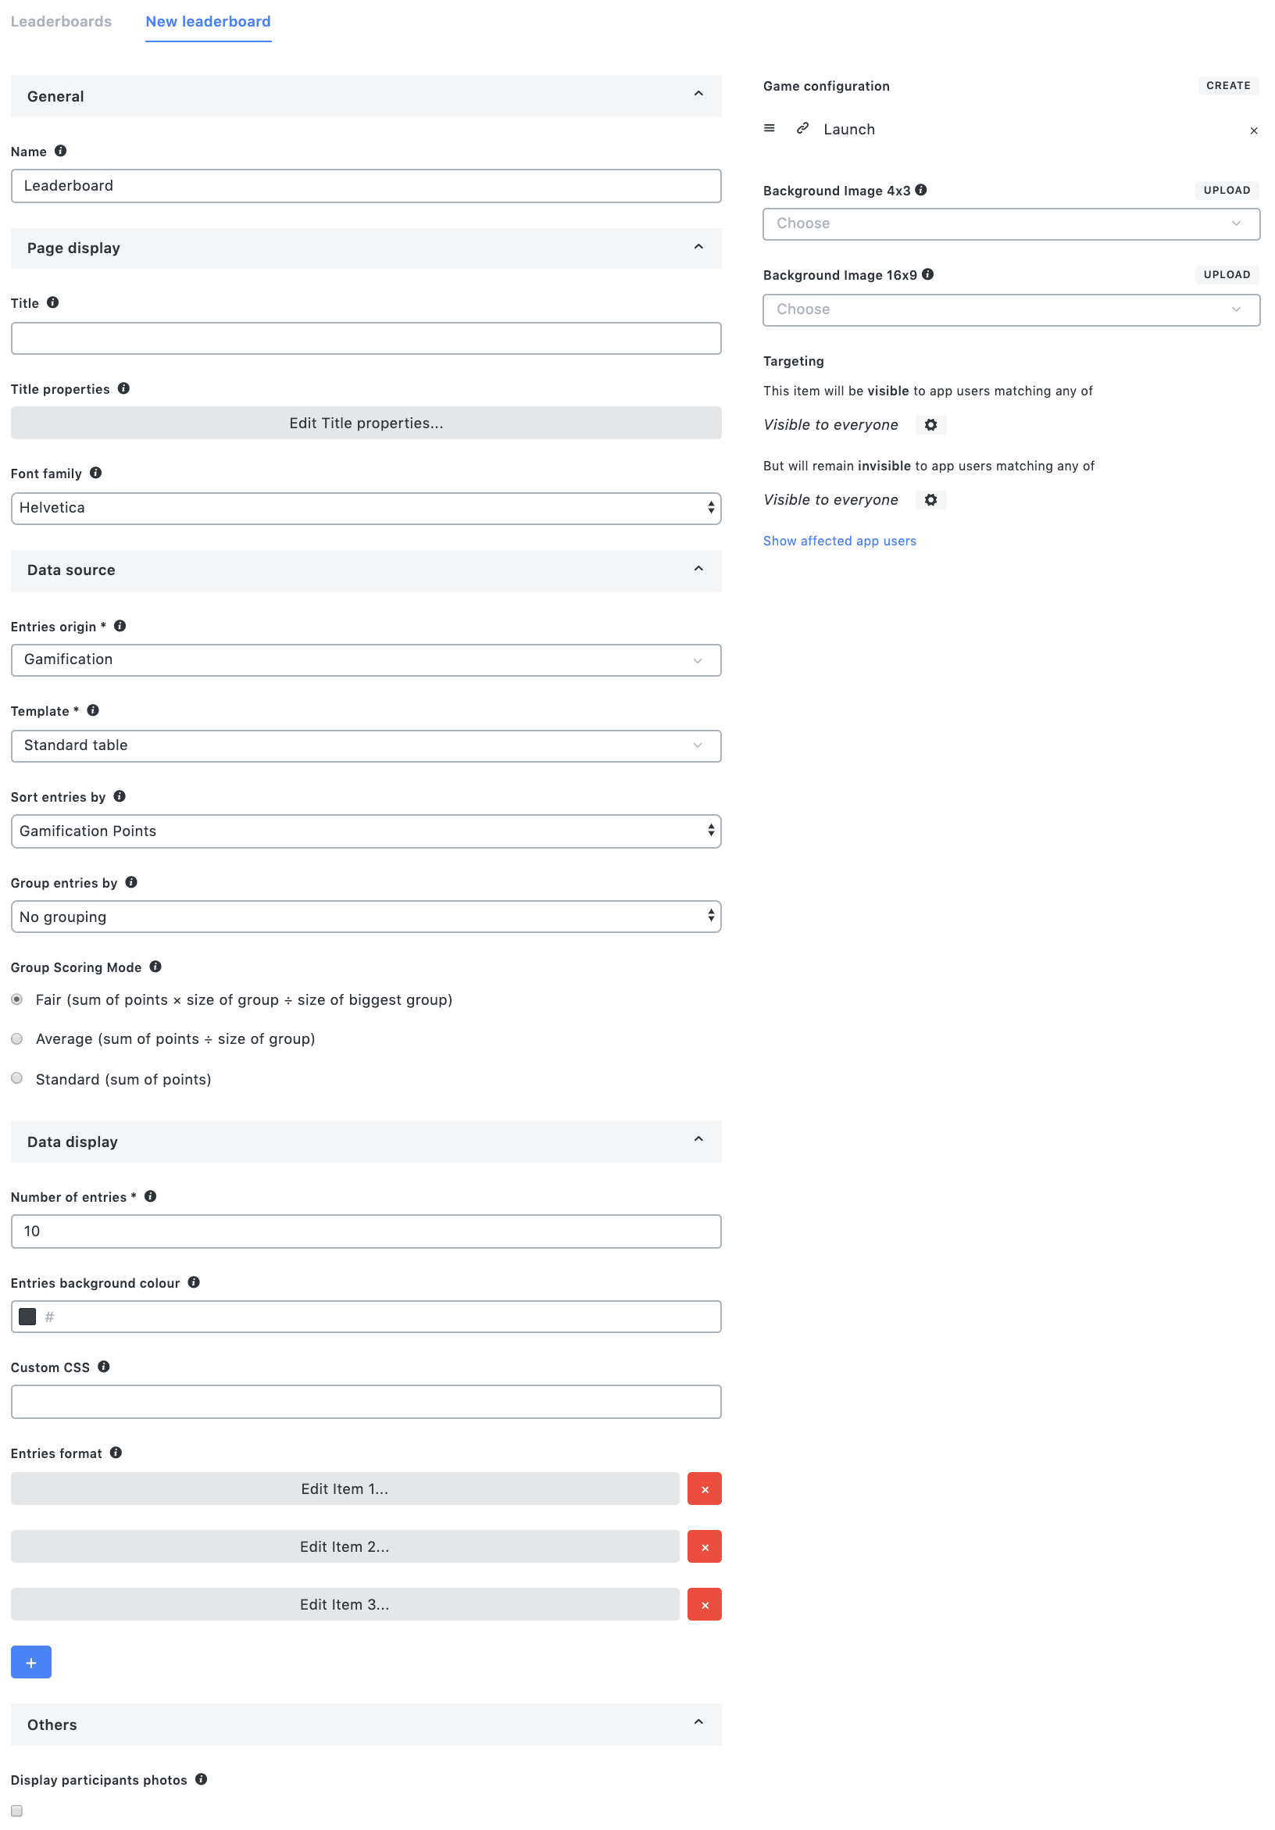Image resolution: width=1275 pixels, height=1830 pixels.
Task: Open the Font family dropdown
Action: pyautogui.click(x=366, y=508)
